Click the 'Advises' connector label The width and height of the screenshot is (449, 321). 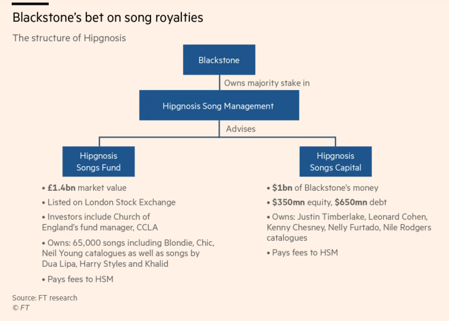click(240, 129)
